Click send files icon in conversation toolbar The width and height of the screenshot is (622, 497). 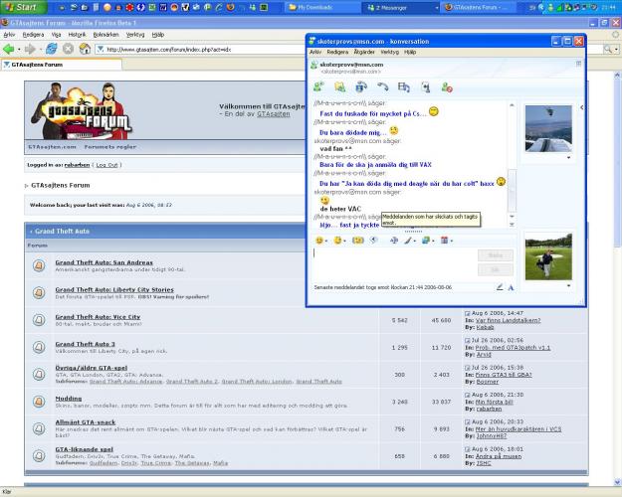click(x=339, y=87)
